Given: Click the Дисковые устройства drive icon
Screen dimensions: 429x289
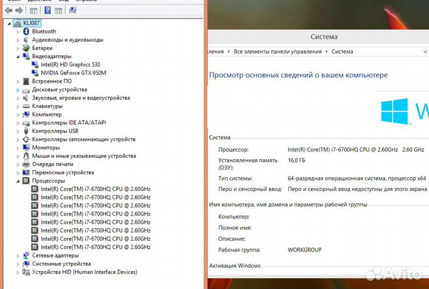Looking at the screenshot, I should point(26,90).
